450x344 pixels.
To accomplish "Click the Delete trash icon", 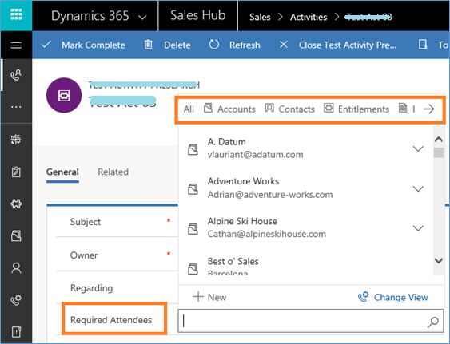I will 148,45.
